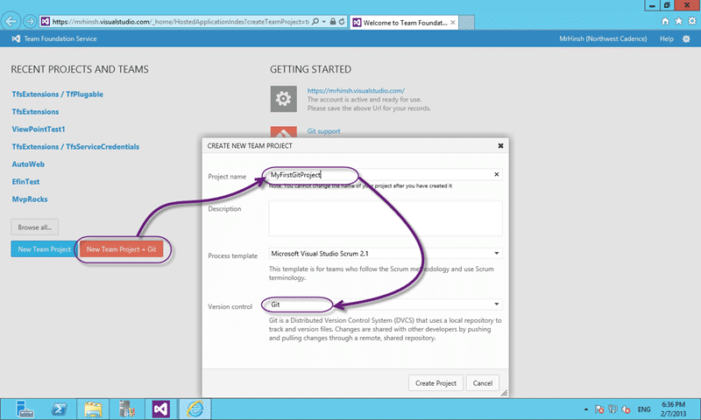Click the search magnifier in address bar
701x420 pixels.
click(x=315, y=21)
